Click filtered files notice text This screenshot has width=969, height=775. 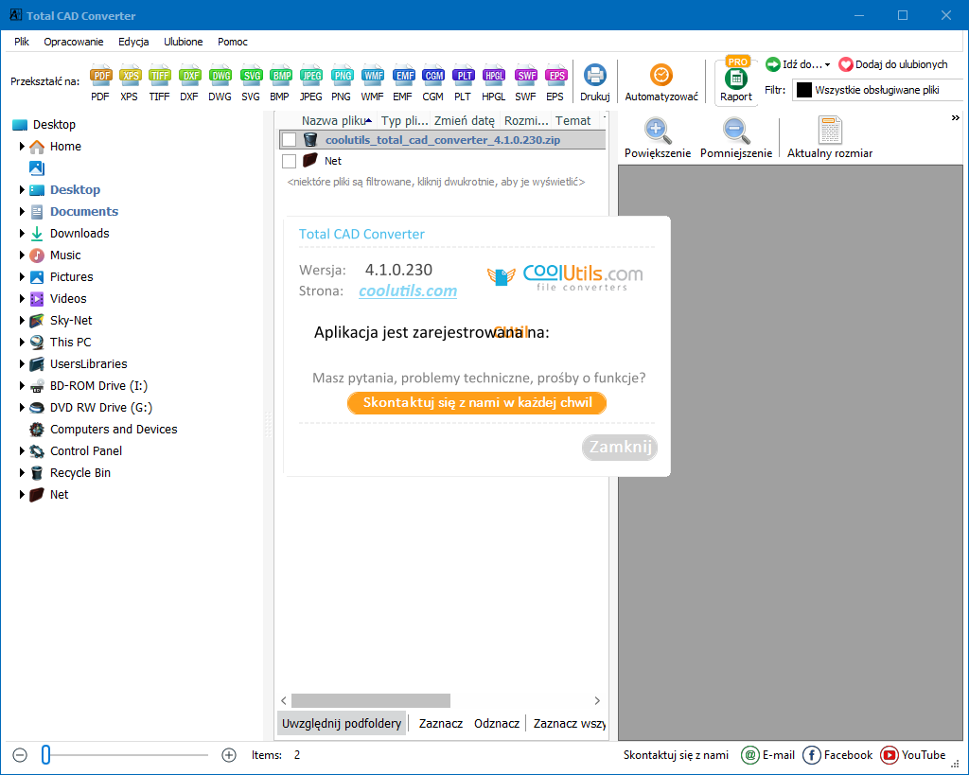(435, 182)
